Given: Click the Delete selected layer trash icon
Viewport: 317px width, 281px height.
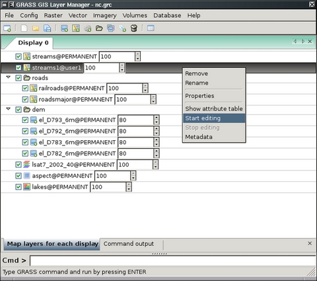Looking at the screenshot, I should coord(134,28).
